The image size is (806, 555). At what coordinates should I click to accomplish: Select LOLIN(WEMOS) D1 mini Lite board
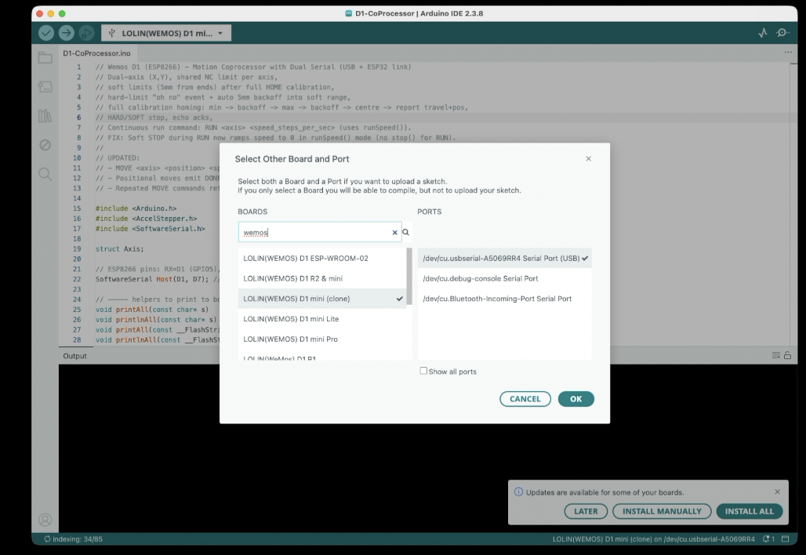tap(322, 318)
